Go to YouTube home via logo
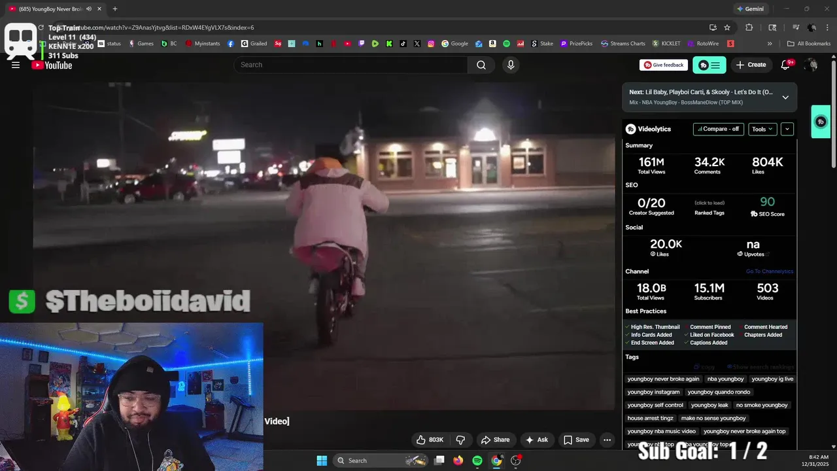The image size is (837, 471). click(x=52, y=65)
